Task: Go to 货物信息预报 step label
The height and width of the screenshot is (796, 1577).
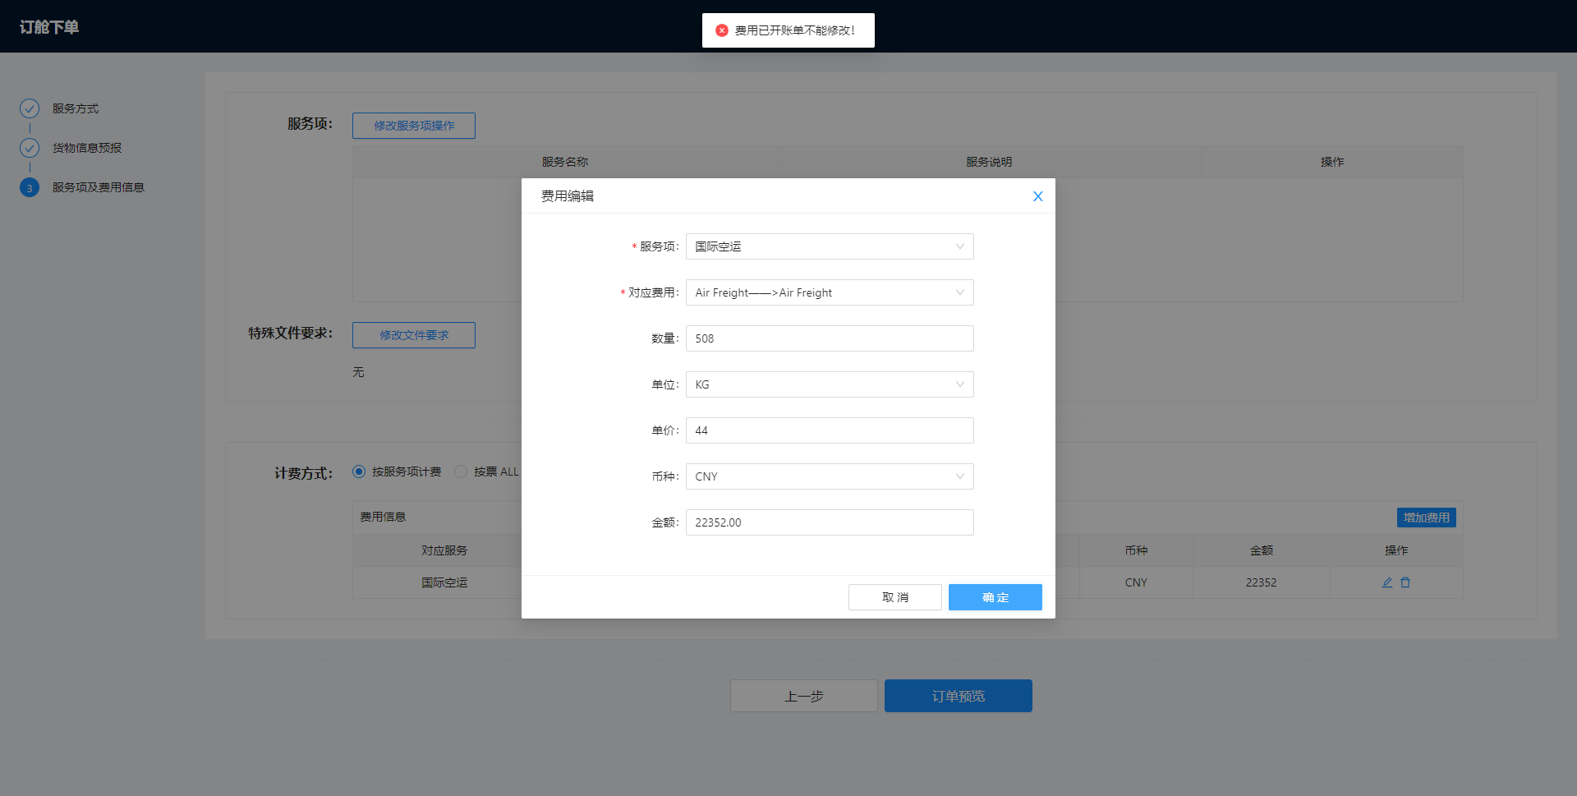Action: [87, 148]
